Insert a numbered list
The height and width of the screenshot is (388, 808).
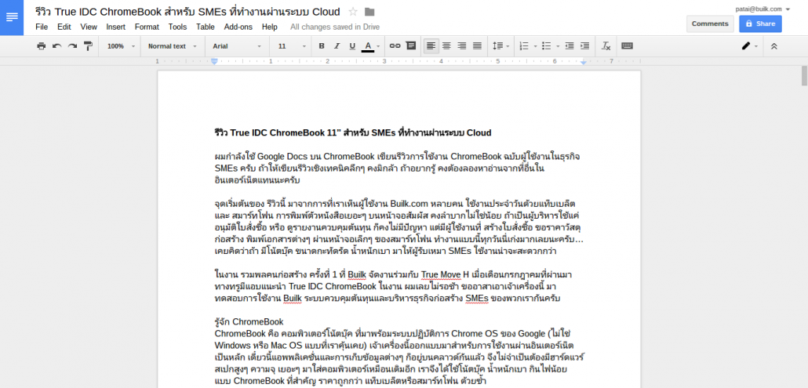tap(524, 46)
